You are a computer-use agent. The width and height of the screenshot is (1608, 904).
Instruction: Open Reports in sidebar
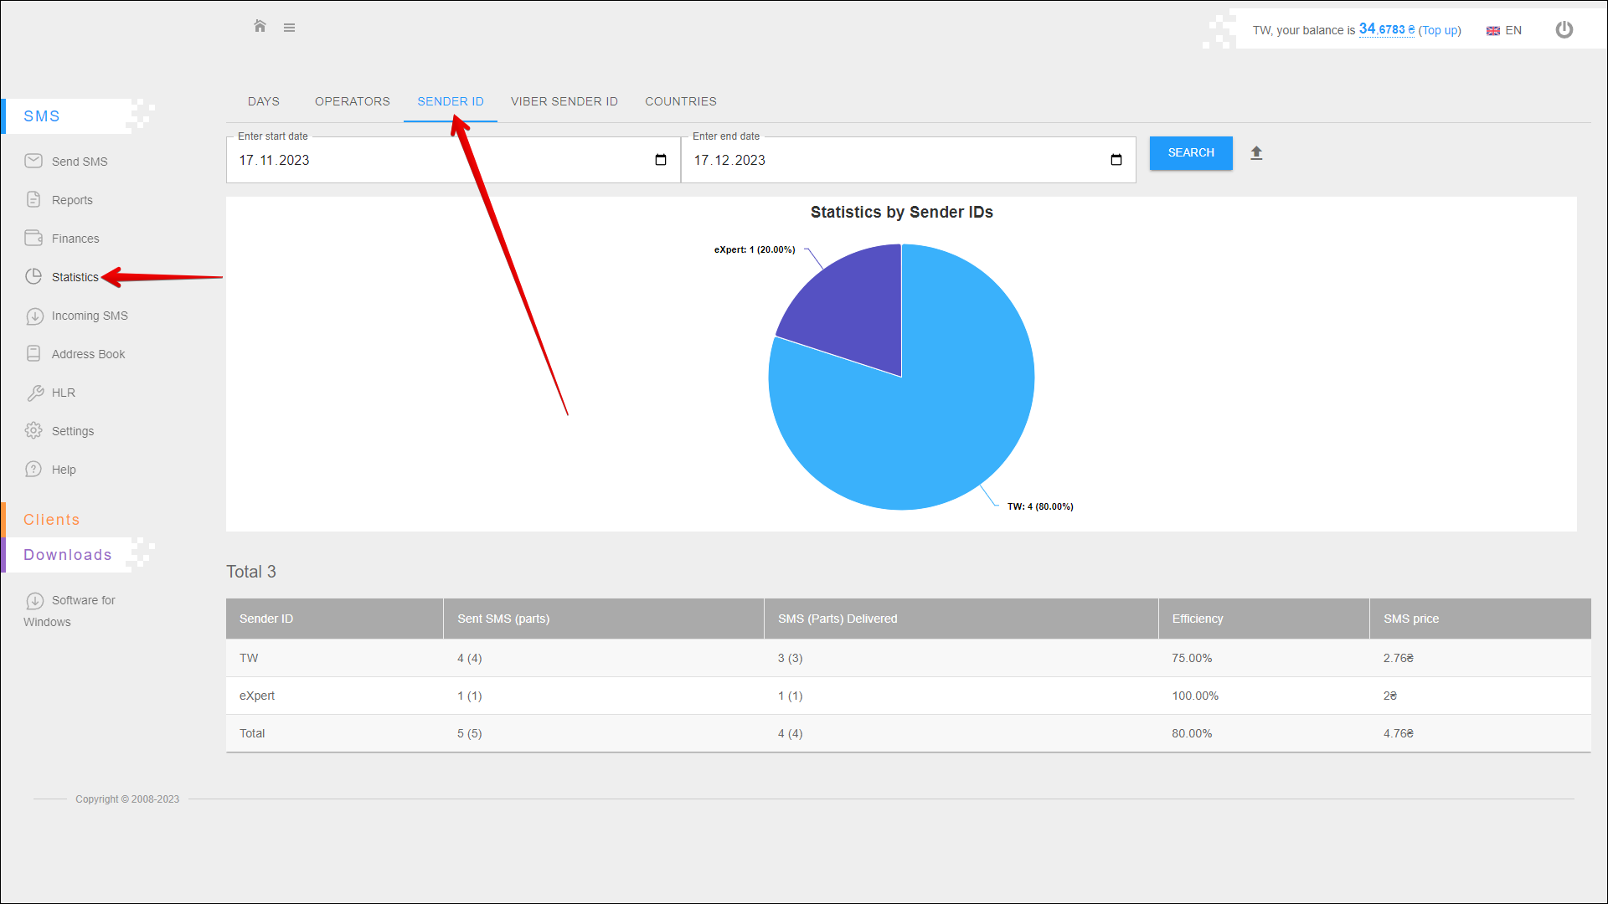click(x=72, y=200)
